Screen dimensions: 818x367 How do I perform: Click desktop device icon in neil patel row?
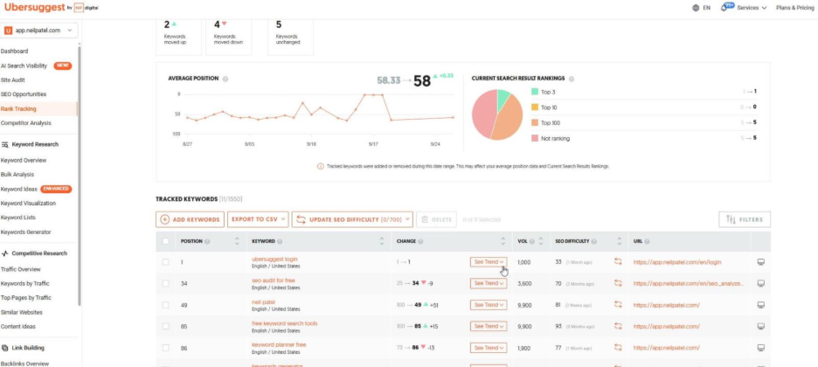(x=760, y=305)
